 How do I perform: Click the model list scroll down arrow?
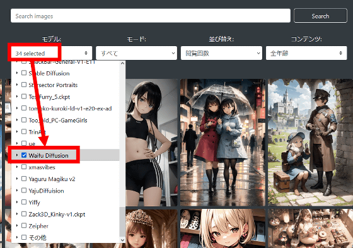pyautogui.click(x=122, y=240)
